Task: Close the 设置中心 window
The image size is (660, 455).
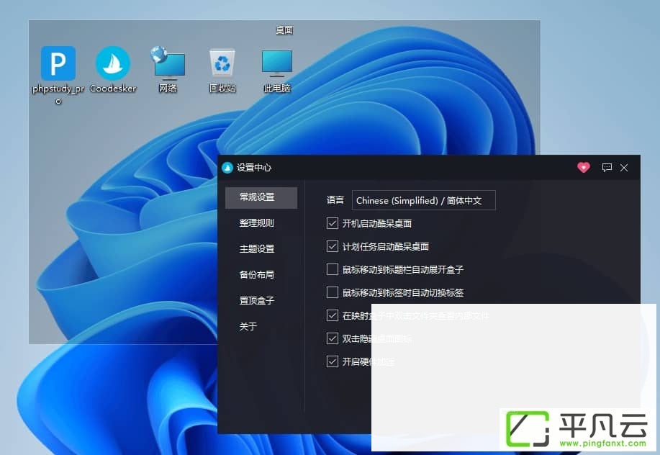Action: pyautogui.click(x=624, y=168)
